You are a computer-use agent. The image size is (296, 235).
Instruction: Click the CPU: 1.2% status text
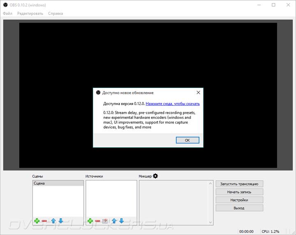271,231
